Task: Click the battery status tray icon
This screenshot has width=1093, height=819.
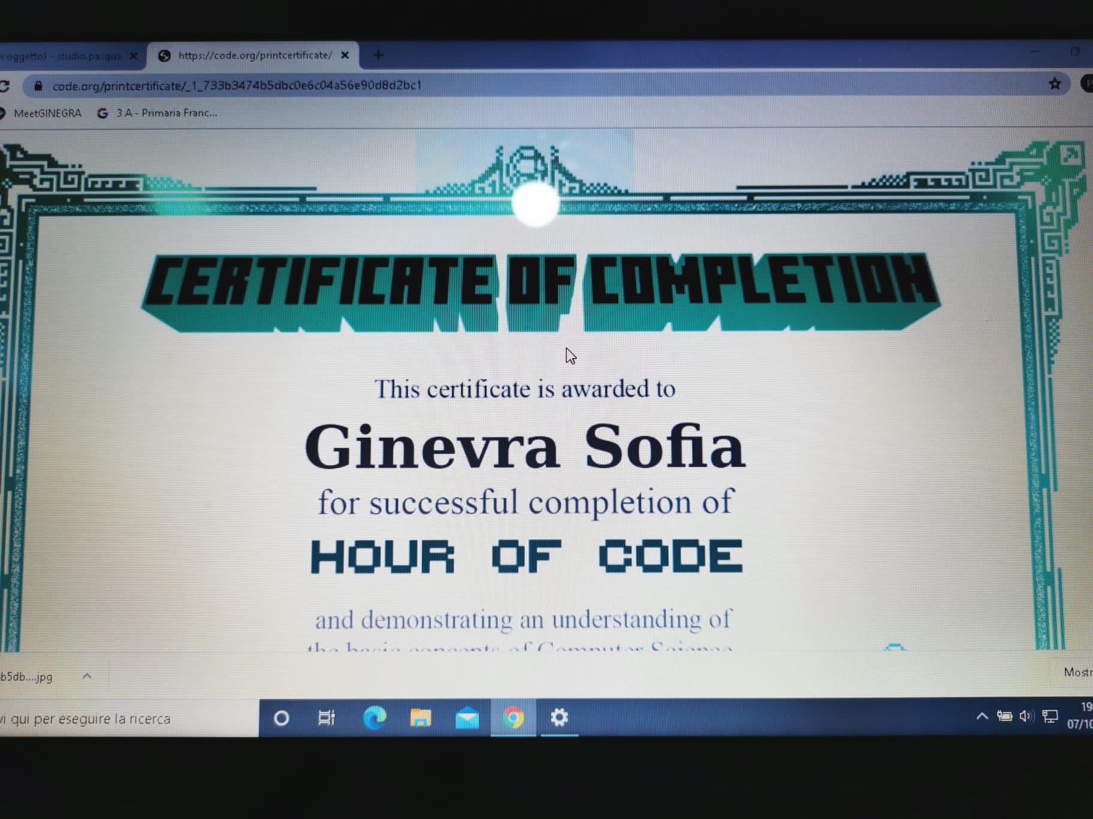Action: [x=1004, y=716]
